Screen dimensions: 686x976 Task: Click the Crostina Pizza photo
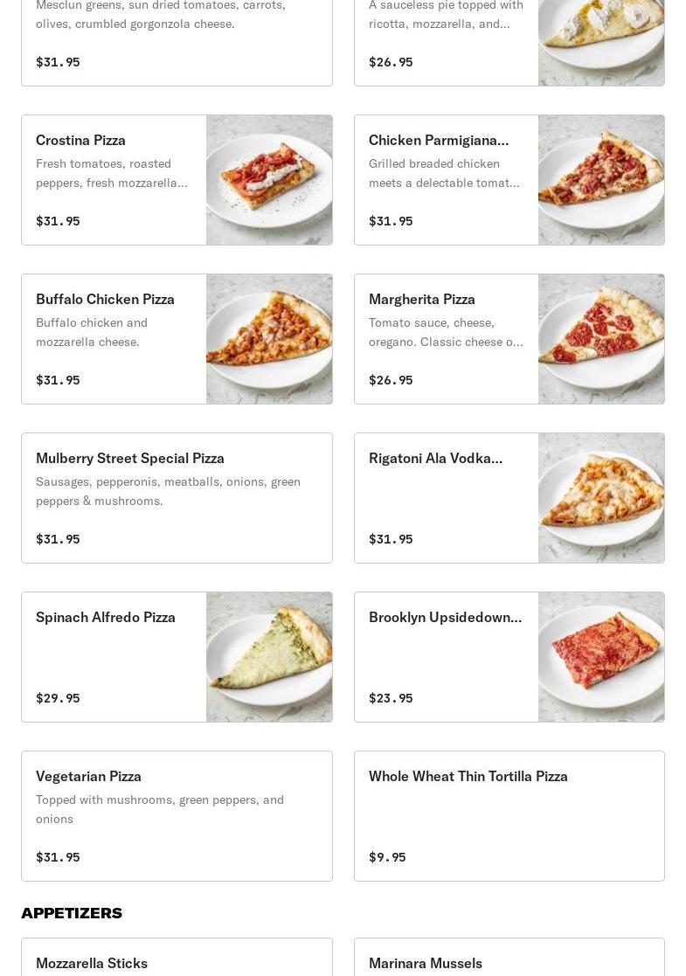[269, 180]
